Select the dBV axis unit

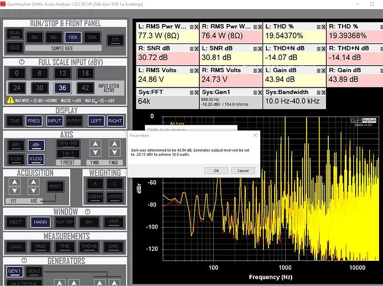pyautogui.click(x=16, y=145)
